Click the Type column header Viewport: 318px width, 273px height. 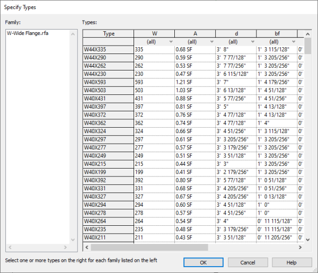(109, 33)
